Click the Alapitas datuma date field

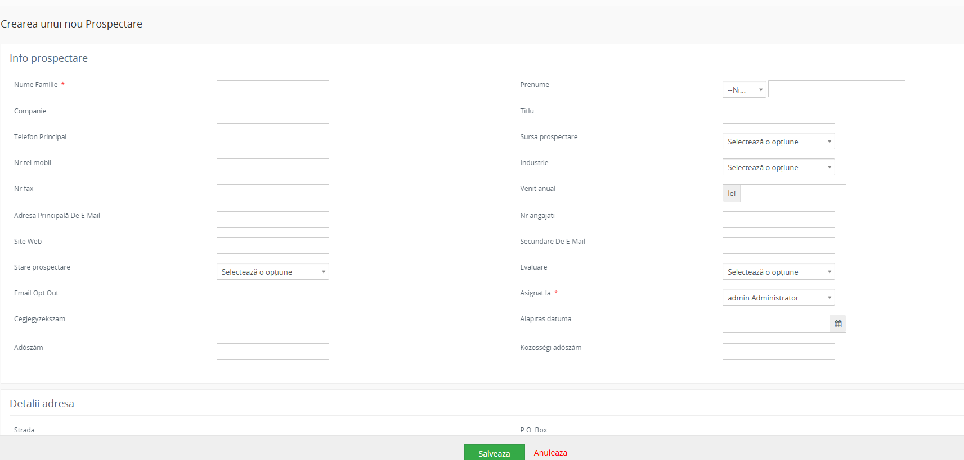coord(776,324)
